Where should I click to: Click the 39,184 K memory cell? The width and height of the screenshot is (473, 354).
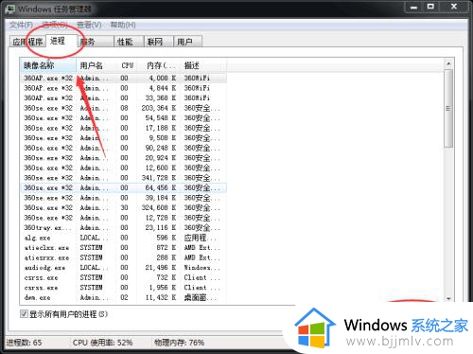pos(161,198)
